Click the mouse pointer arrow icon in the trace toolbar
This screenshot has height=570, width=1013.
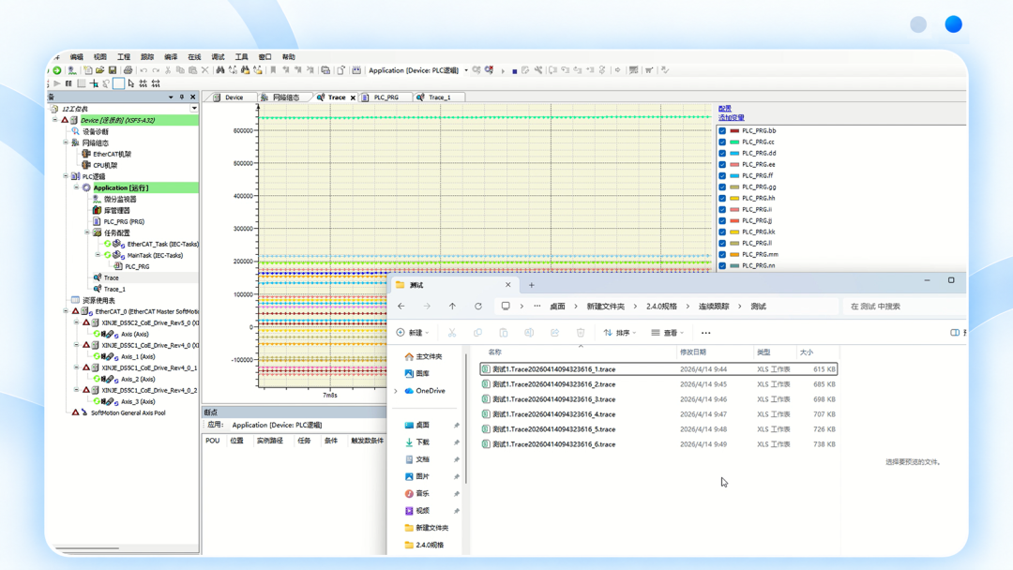131,84
